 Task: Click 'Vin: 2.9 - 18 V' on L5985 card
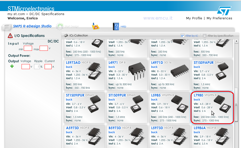(160, 104)
